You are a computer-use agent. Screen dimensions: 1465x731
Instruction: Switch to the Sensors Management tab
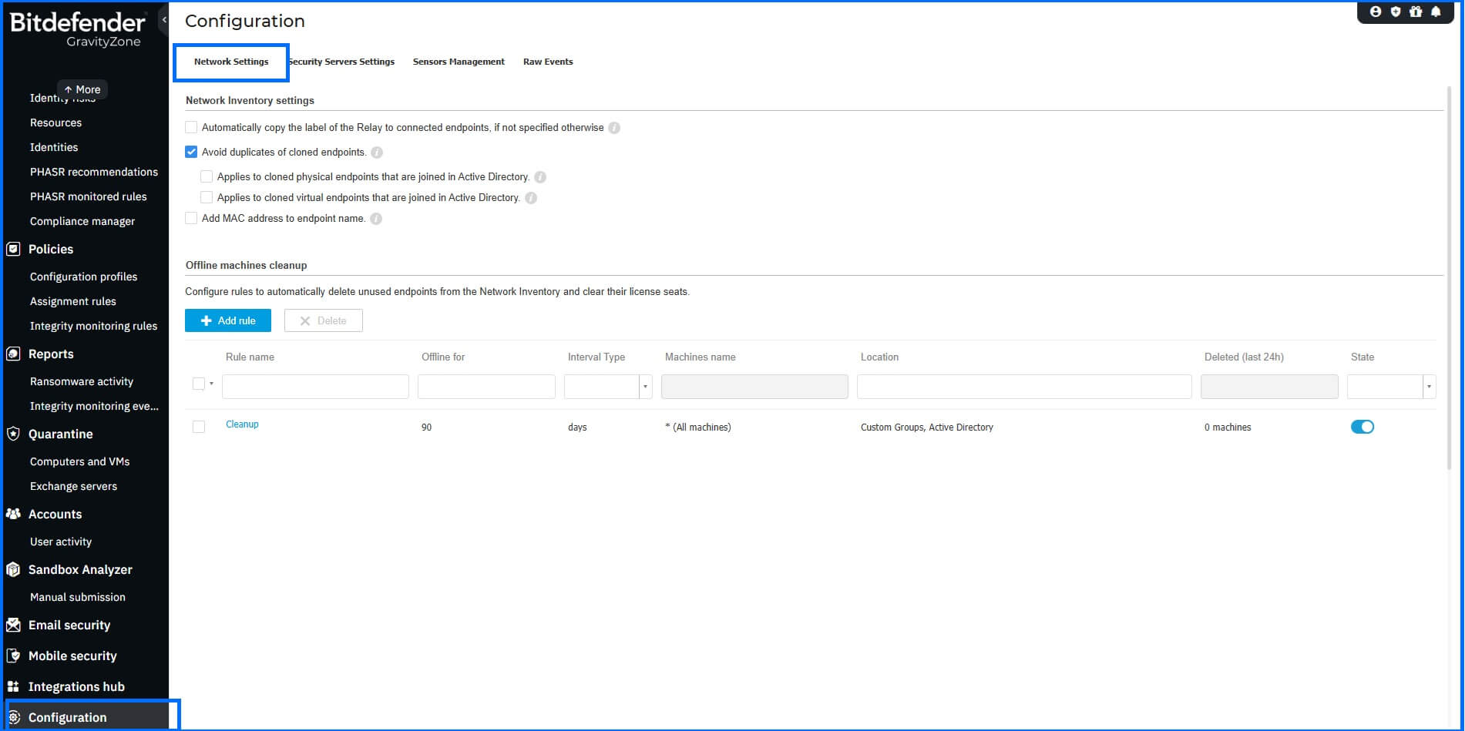pos(458,62)
